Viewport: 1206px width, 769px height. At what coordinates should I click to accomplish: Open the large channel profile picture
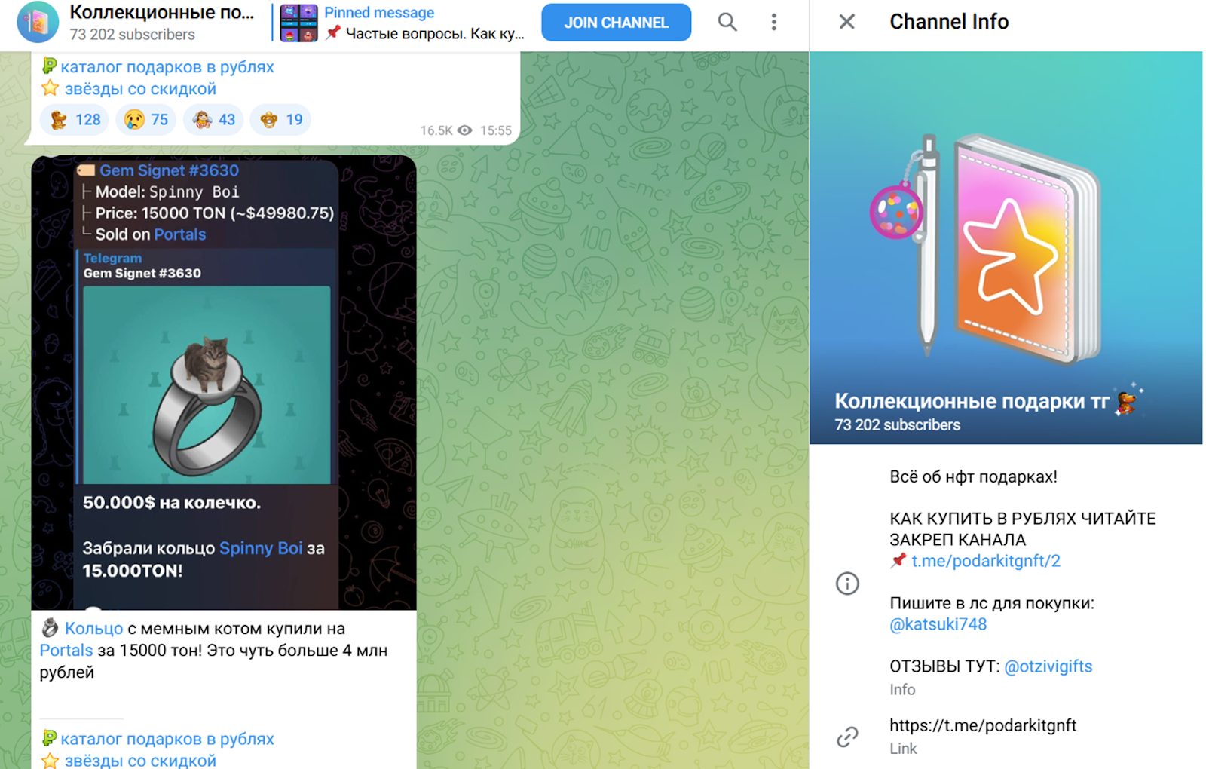pos(1006,247)
